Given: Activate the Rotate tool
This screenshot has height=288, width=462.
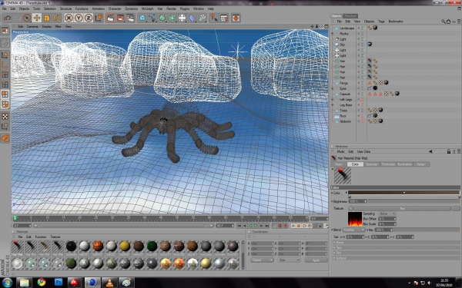Looking at the screenshot, I should pyautogui.click(x=56, y=18).
